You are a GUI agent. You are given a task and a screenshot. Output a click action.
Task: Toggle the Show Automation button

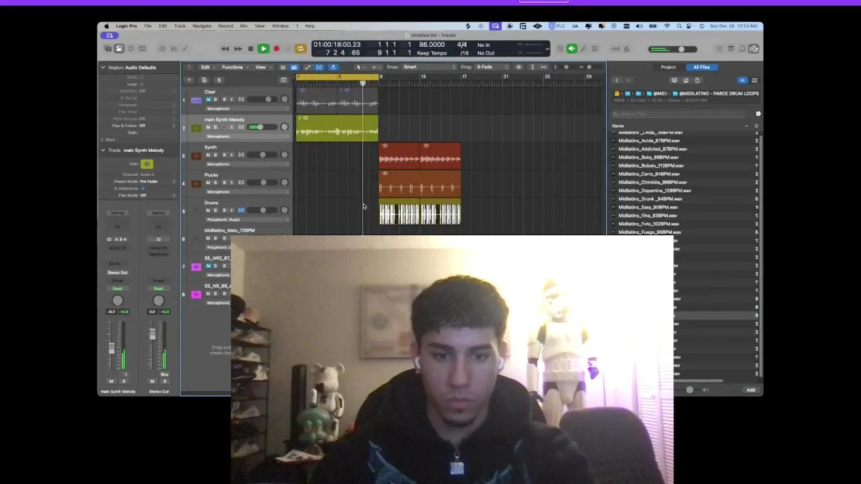coord(307,67)
